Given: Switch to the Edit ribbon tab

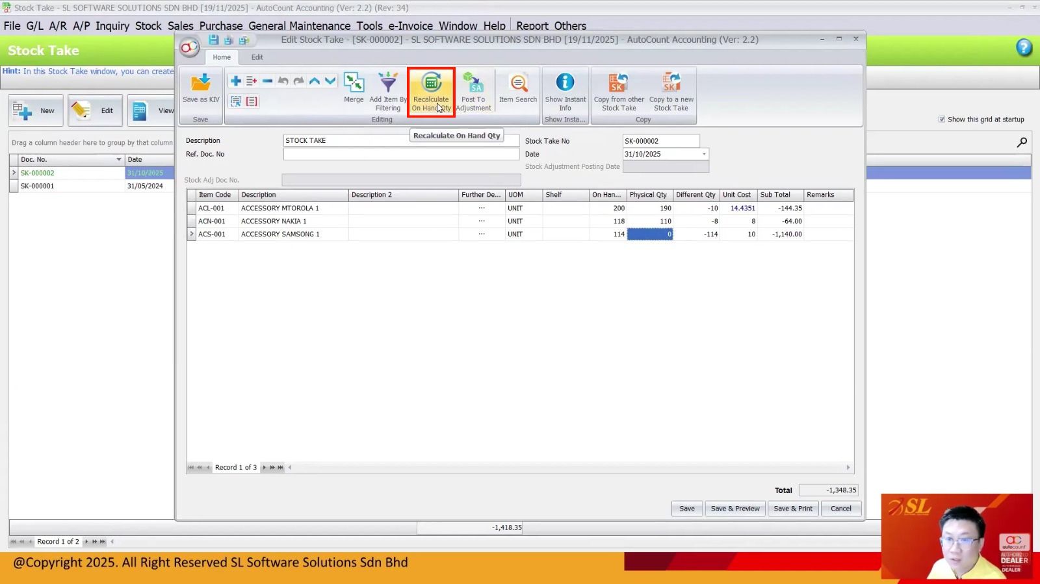Looking at the screenshot, I should [x=257, y=57].
